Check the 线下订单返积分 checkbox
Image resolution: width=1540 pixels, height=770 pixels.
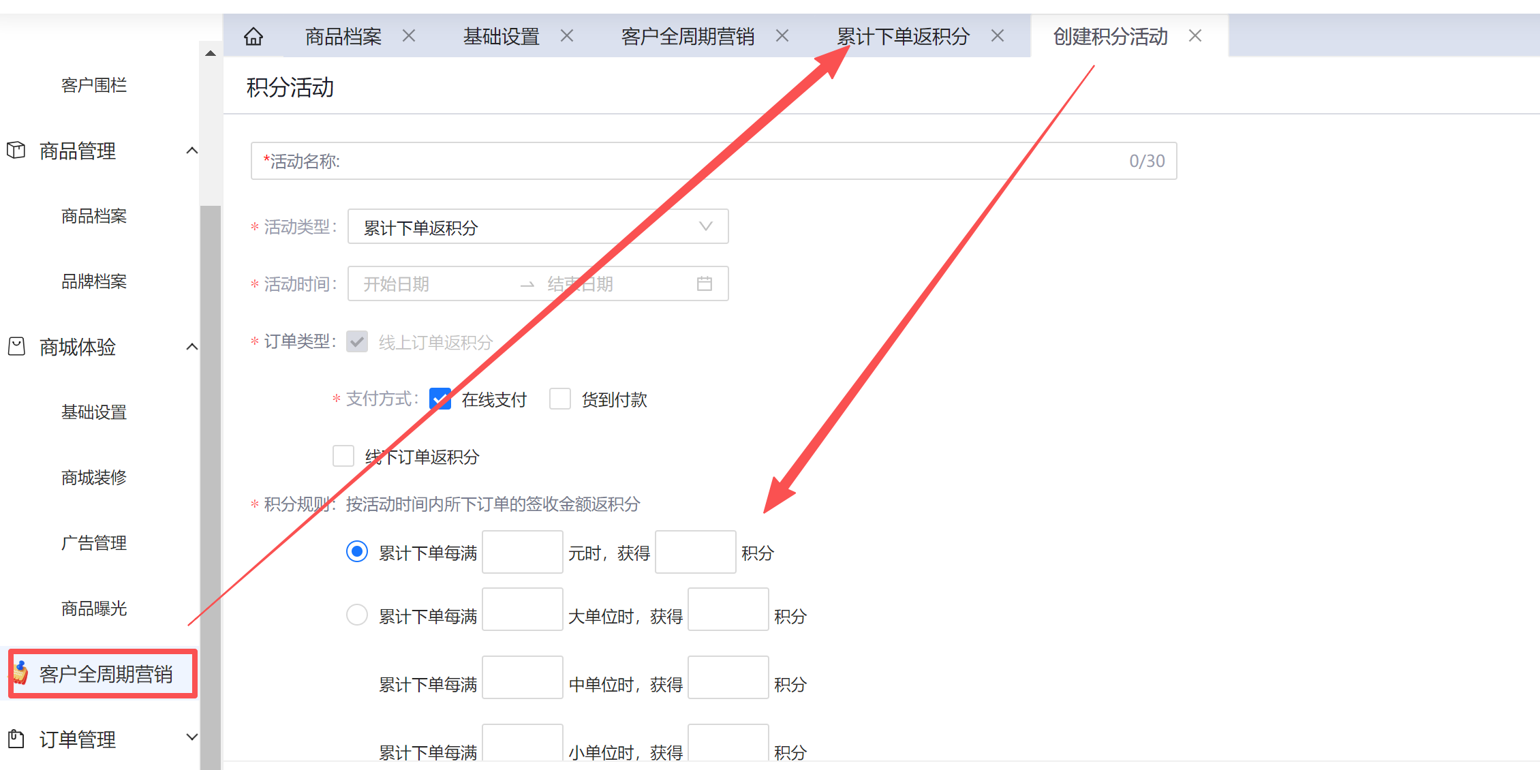343,456
